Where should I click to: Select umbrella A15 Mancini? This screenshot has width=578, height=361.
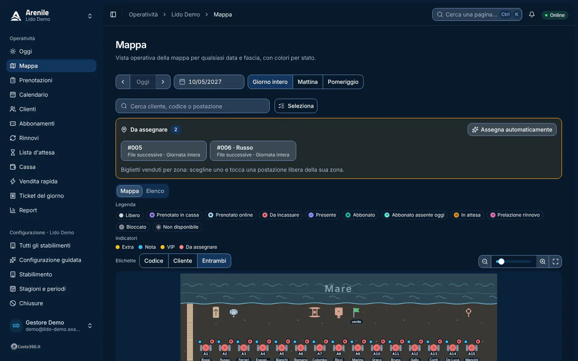coord(472,348)
